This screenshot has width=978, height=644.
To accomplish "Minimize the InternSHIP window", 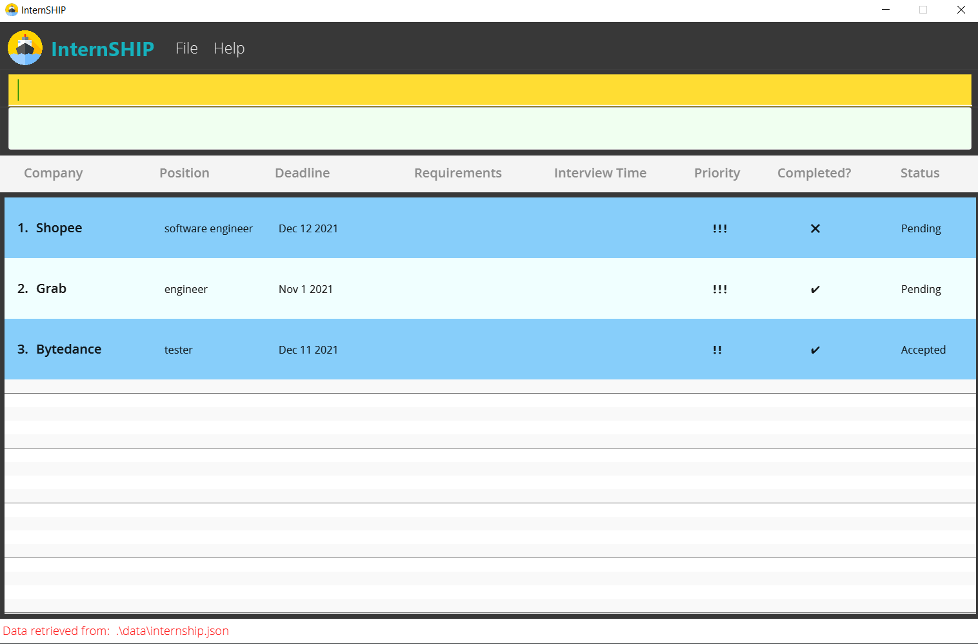I will click(886, 10).
